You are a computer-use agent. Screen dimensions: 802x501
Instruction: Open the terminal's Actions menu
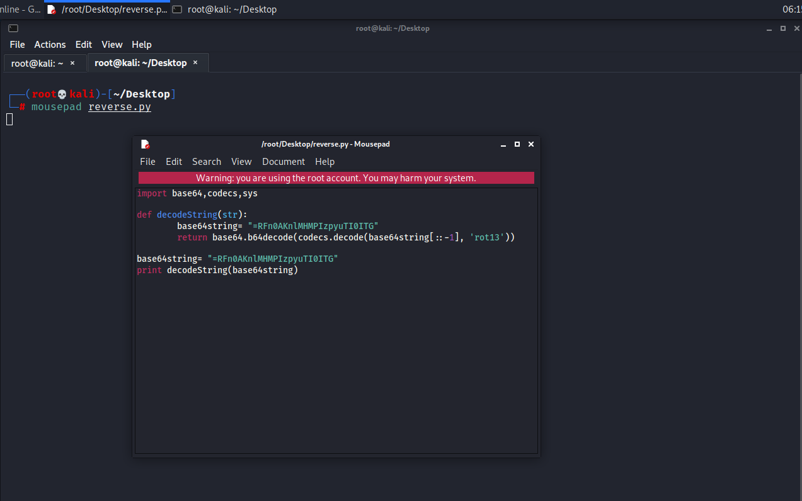click(x=50, y=45)
